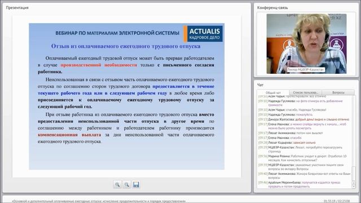The height and width of the screenshot is (203, 361).
Task: Click Арайлым Меренбаева's latest chat message
Action: [x=299, y=184]
